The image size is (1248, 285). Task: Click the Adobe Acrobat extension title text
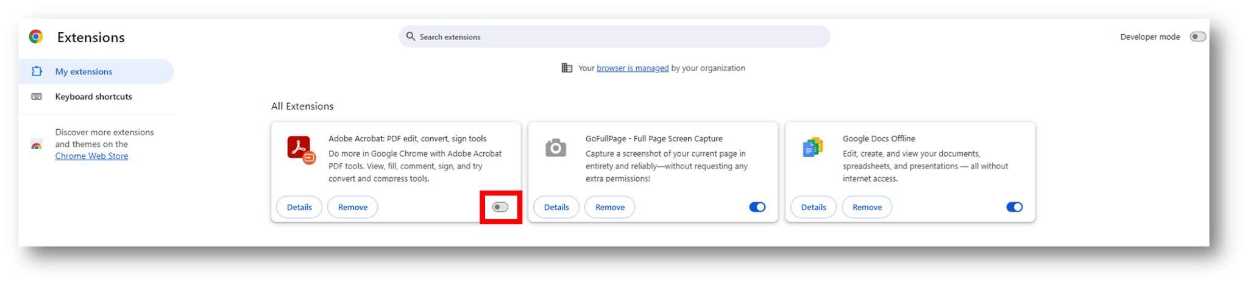coord(407,138)
